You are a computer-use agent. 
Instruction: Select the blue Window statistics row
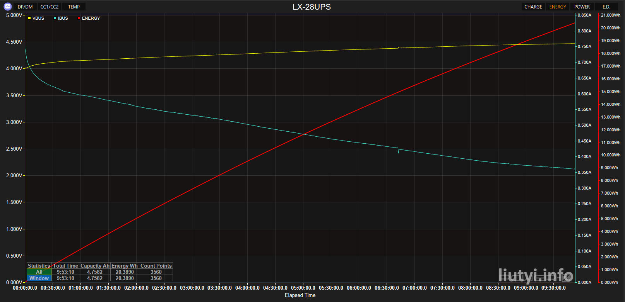[x=39, y=278]
